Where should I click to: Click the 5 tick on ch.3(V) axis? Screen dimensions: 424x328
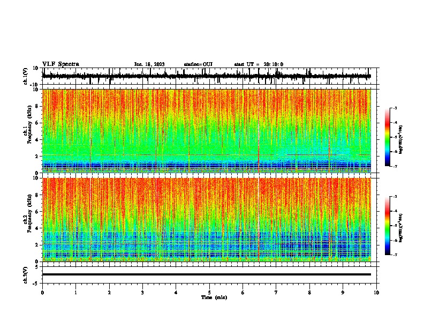coord(37,266)
